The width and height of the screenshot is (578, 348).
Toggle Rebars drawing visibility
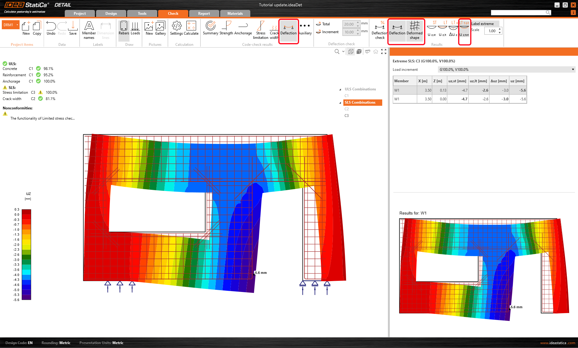tap(124, 28)
